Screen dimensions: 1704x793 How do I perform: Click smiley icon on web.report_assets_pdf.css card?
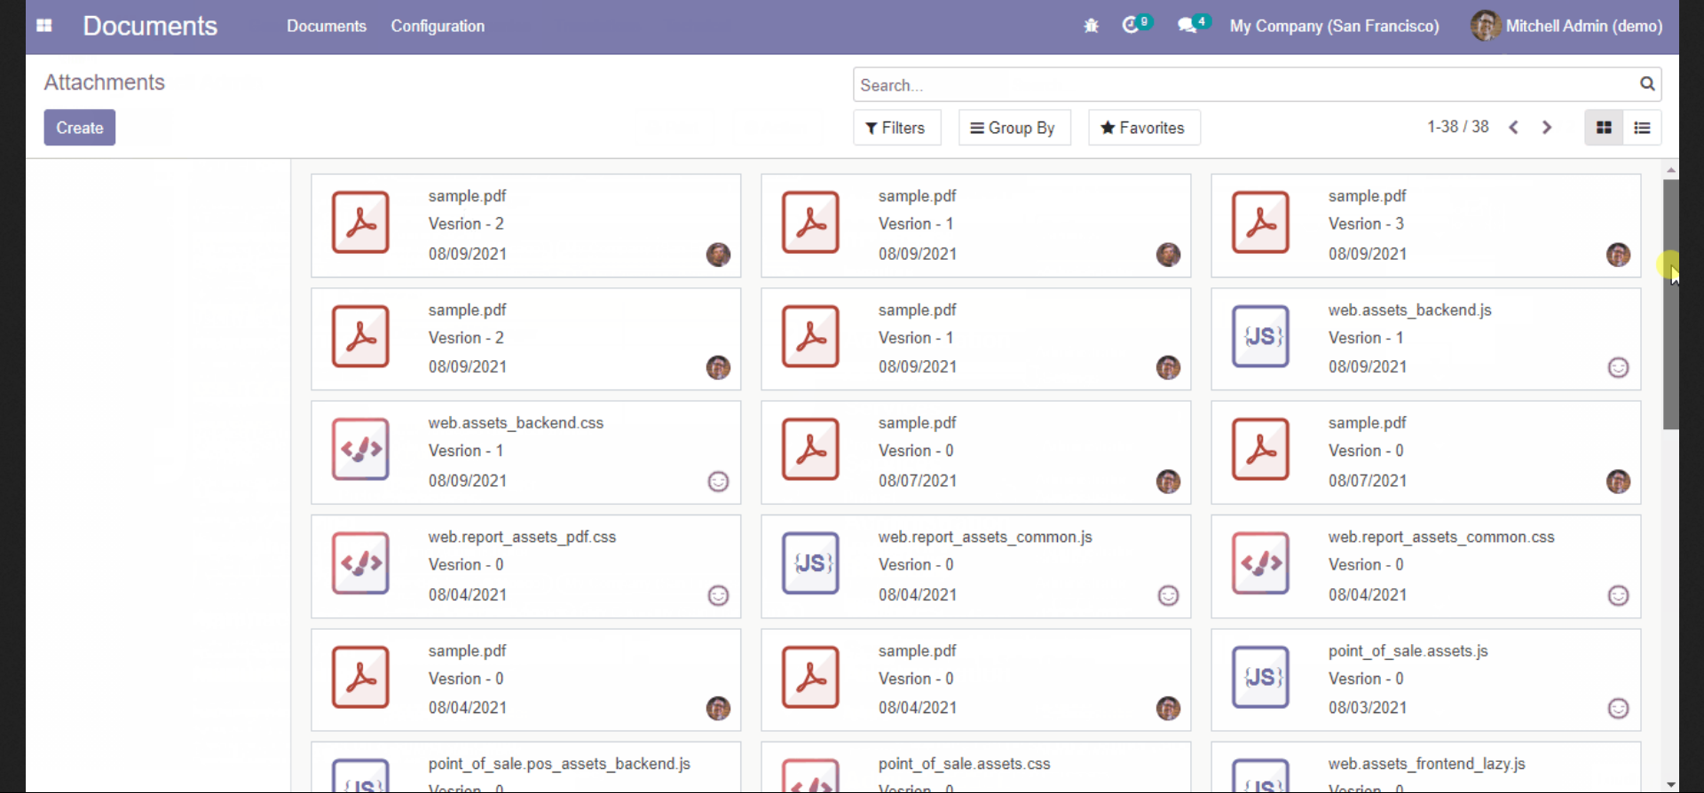pos(718,595)
